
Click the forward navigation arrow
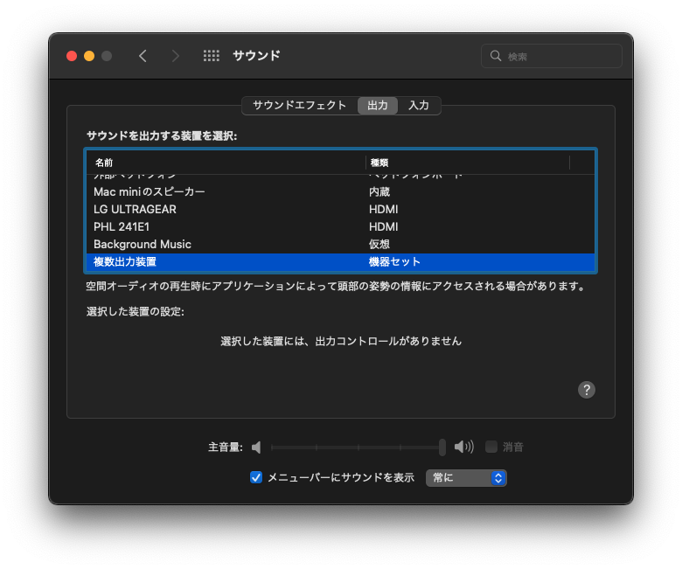176,56
